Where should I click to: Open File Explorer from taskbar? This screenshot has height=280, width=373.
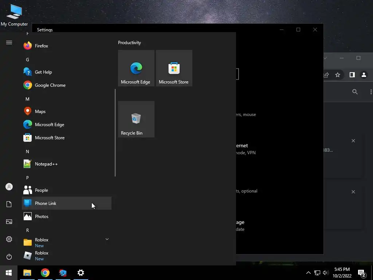coord(27,273)
